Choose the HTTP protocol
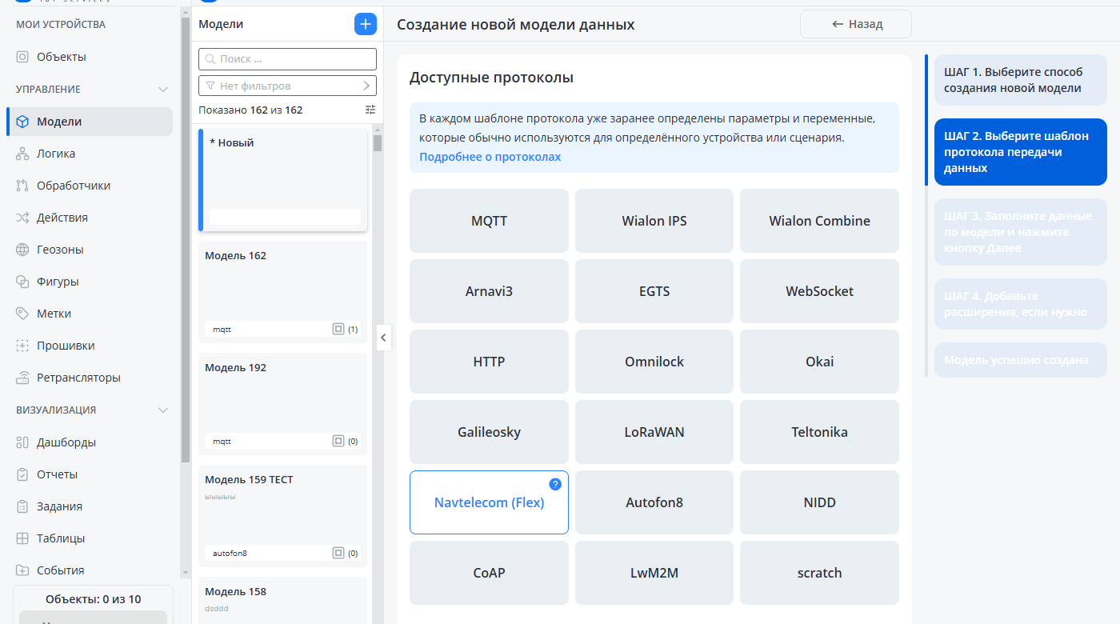Screen dimensions: 1120x624 [x=489, y=362]
